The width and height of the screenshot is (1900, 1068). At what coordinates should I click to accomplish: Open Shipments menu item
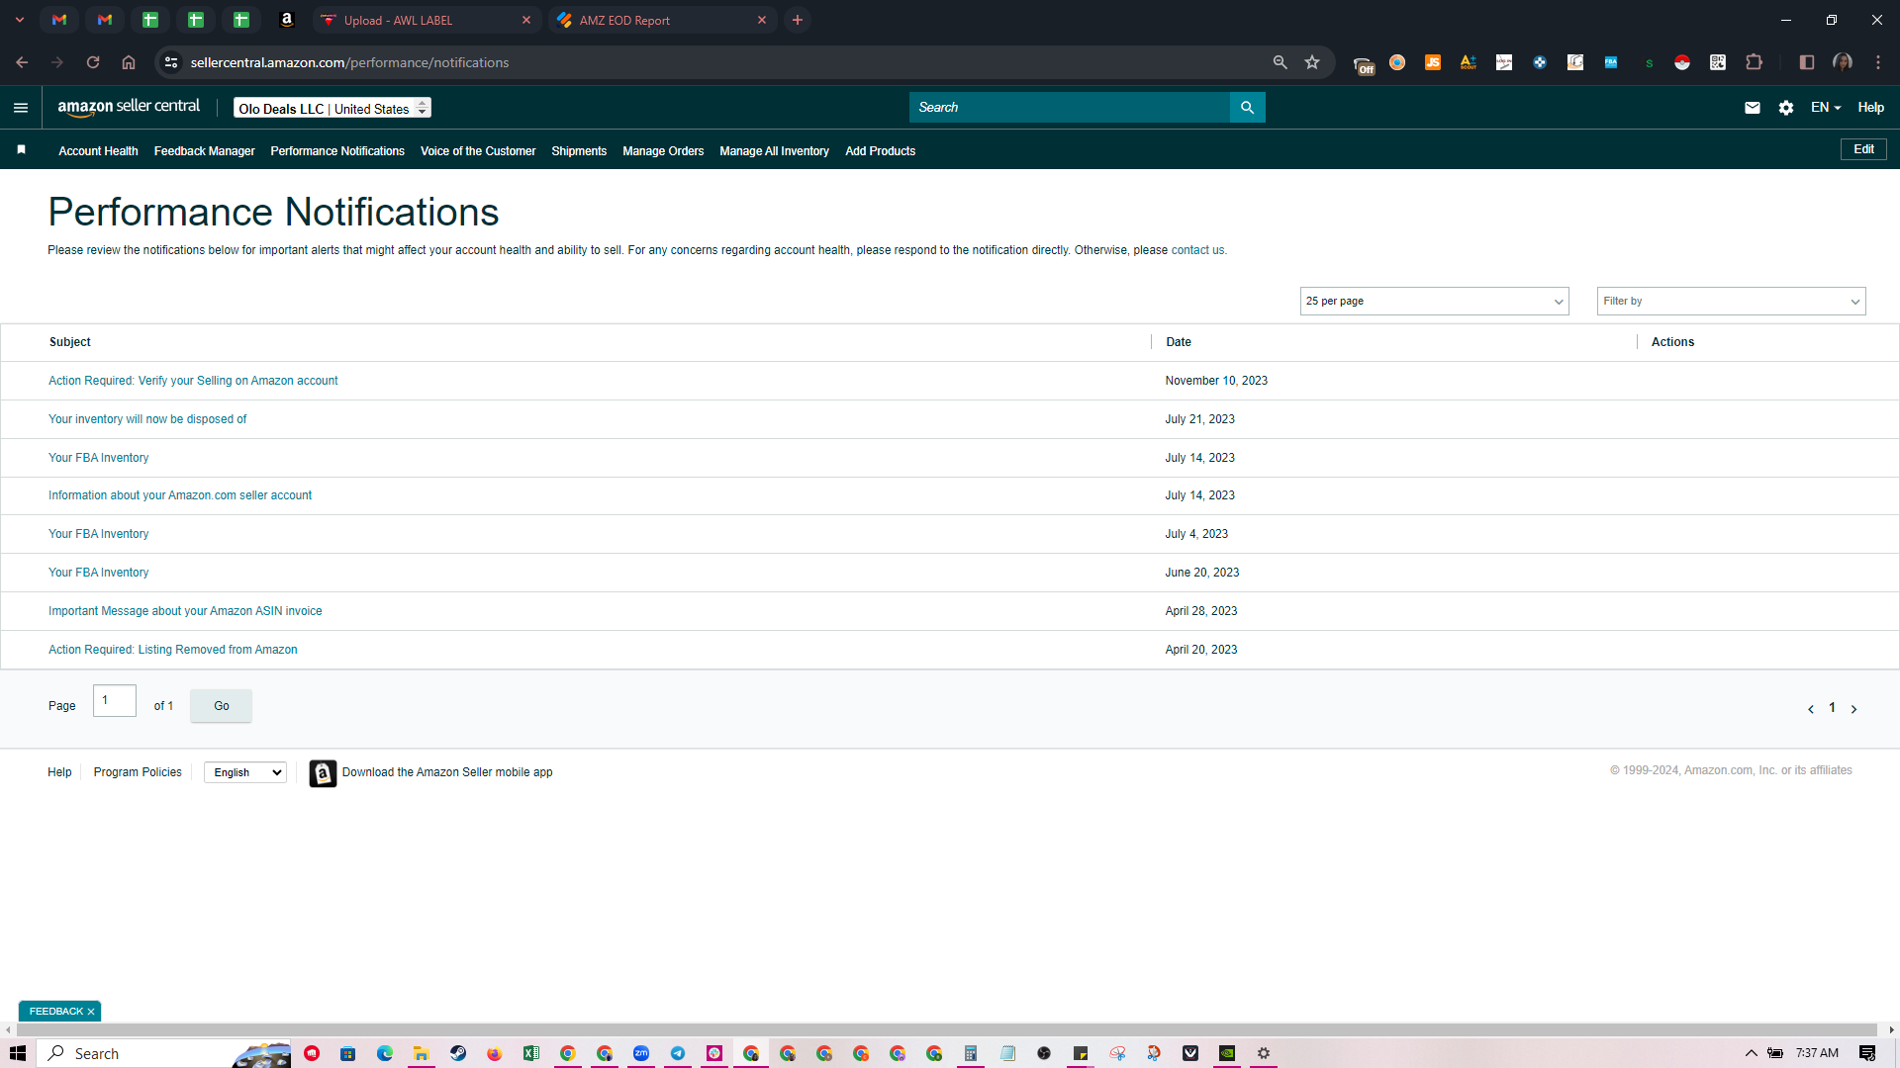pos(579,151)
